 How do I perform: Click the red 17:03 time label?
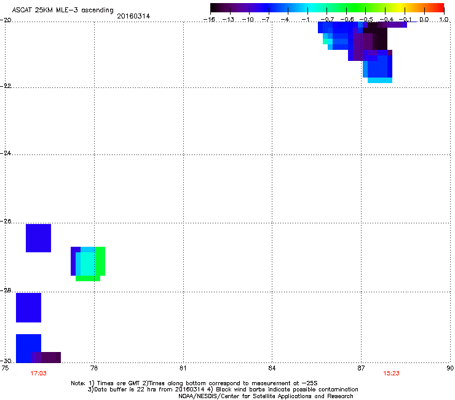[x=38, y=374]
